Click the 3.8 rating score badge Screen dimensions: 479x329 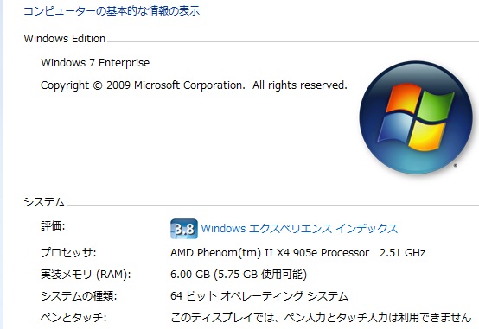tap(184, 229)
